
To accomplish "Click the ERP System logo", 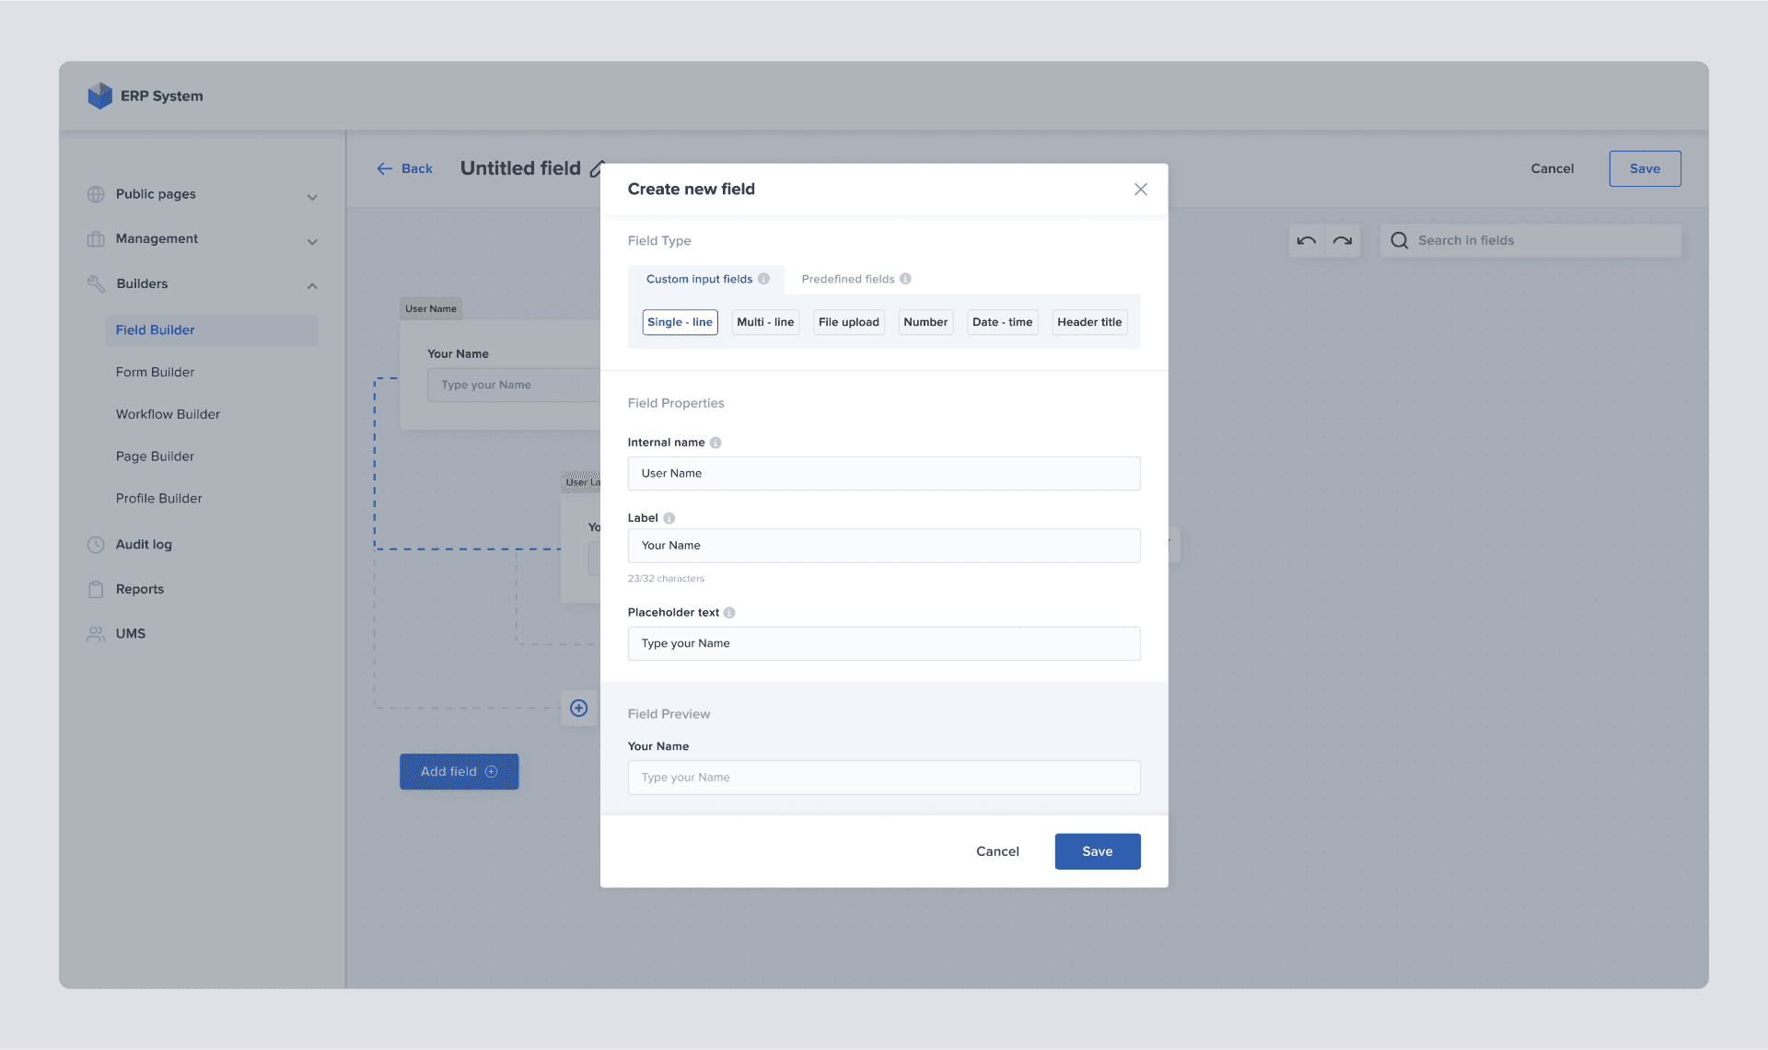I will tap(99, 96).
